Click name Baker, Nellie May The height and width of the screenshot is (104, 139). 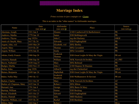10,77
